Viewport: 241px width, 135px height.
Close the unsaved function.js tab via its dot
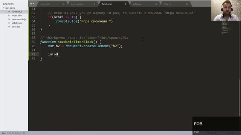[125, 4]
